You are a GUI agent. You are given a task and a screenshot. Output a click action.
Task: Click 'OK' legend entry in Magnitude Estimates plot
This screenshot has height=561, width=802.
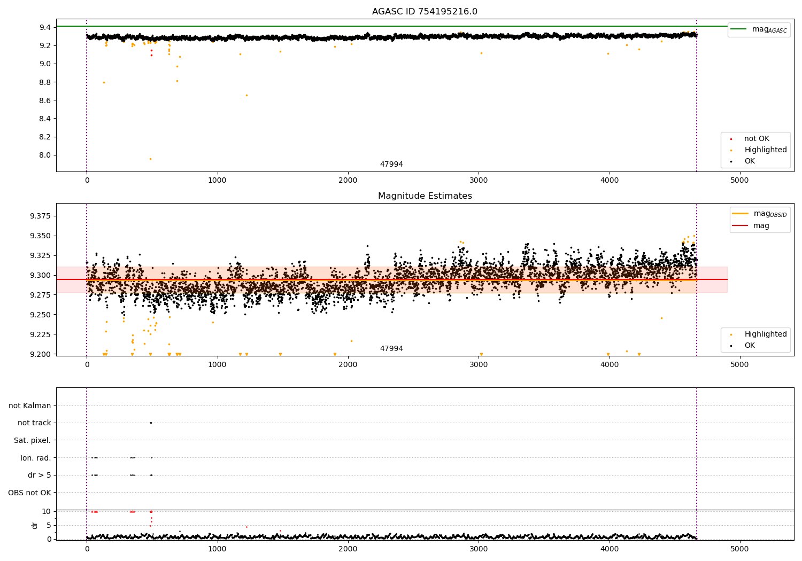click(x=750, y=346)
